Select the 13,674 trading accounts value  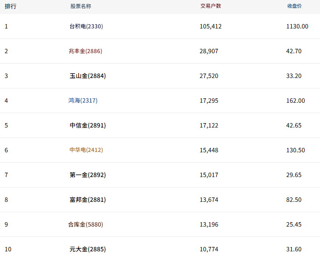tap(209, 200)
